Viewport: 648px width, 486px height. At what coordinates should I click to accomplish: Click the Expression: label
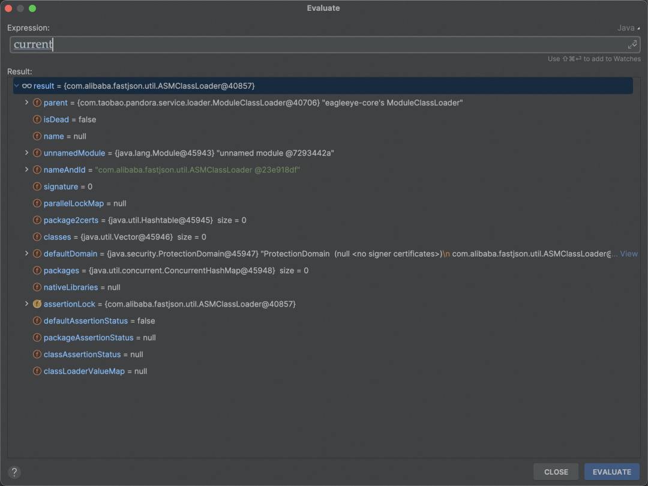(28, 28)
